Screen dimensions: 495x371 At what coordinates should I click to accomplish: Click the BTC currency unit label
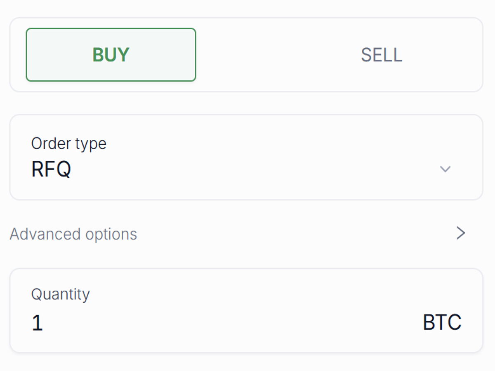pos(442,322)
